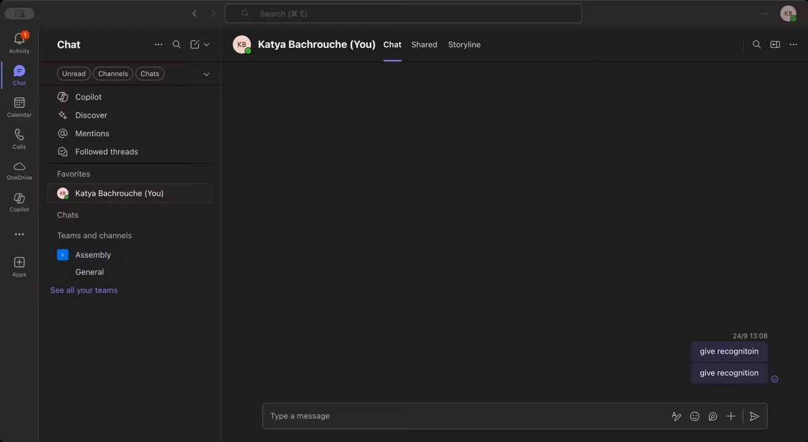This screenshot has height=442, width=808.
Task: Show more apps ellipsis in rail
Action: pos(19,235)
